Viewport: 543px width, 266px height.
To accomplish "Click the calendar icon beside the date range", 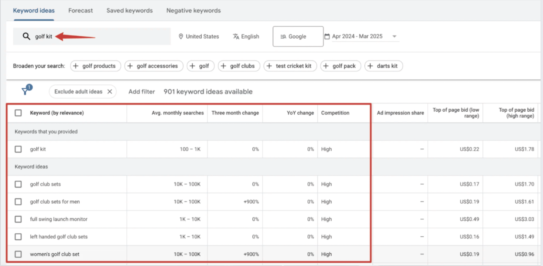I will [x=327, y=36].
